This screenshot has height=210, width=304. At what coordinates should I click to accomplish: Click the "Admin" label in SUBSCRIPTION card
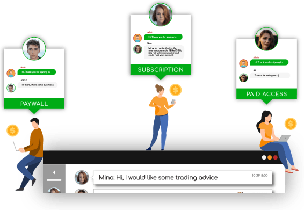tap(150, 32)
